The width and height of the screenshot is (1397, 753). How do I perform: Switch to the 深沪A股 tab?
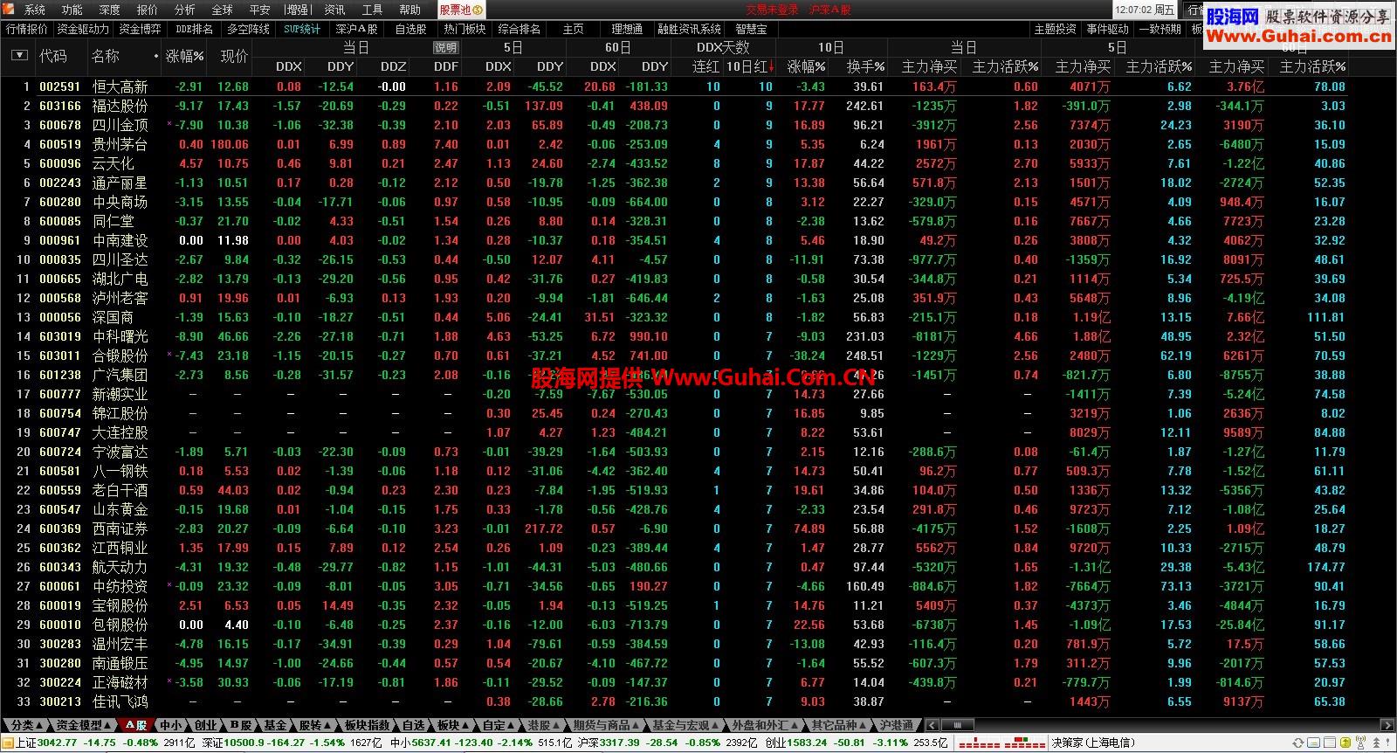point(356,29)
